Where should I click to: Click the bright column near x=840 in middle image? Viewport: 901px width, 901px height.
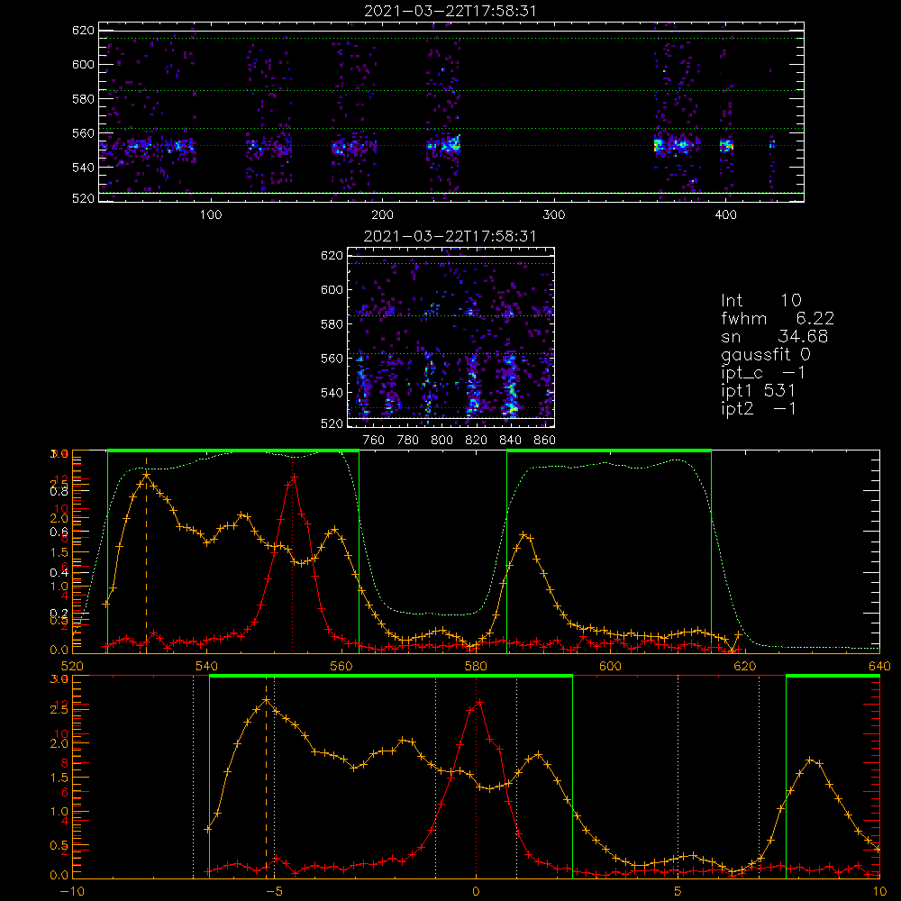(x=510, y=387)
